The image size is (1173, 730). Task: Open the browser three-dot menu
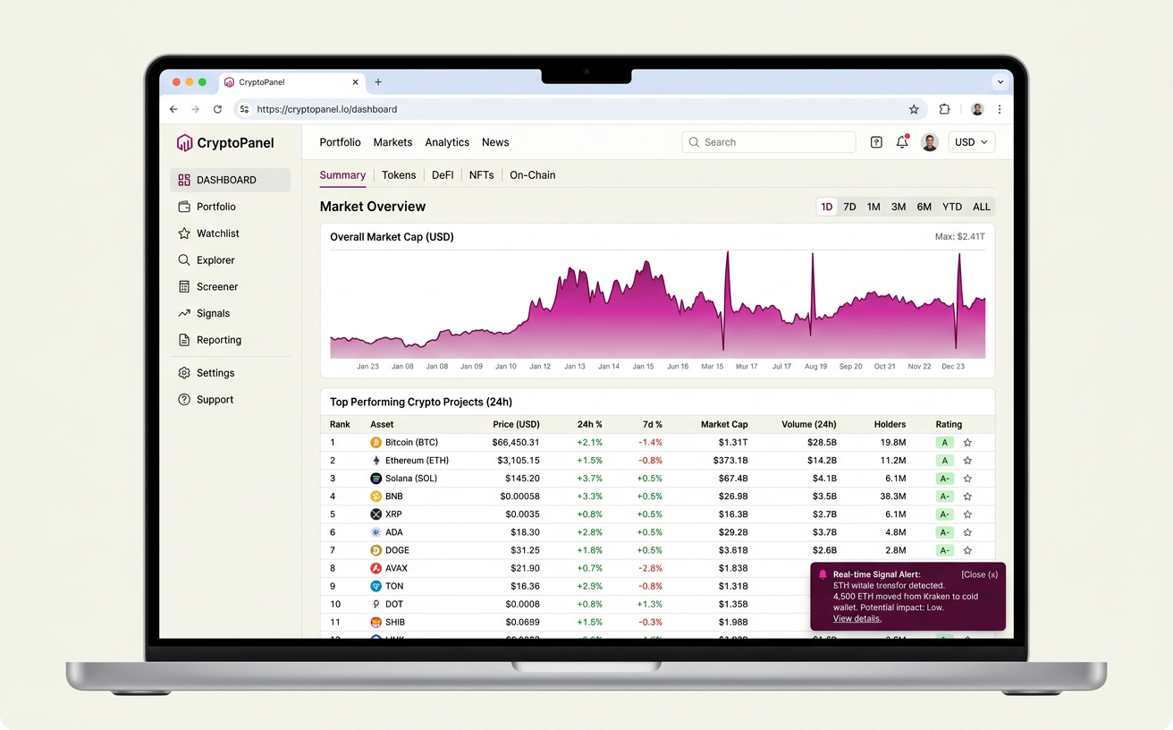pyautogui.click(x=1000, y=109)
